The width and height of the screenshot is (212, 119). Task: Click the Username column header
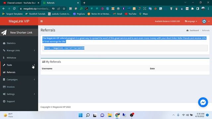(47, 68)
